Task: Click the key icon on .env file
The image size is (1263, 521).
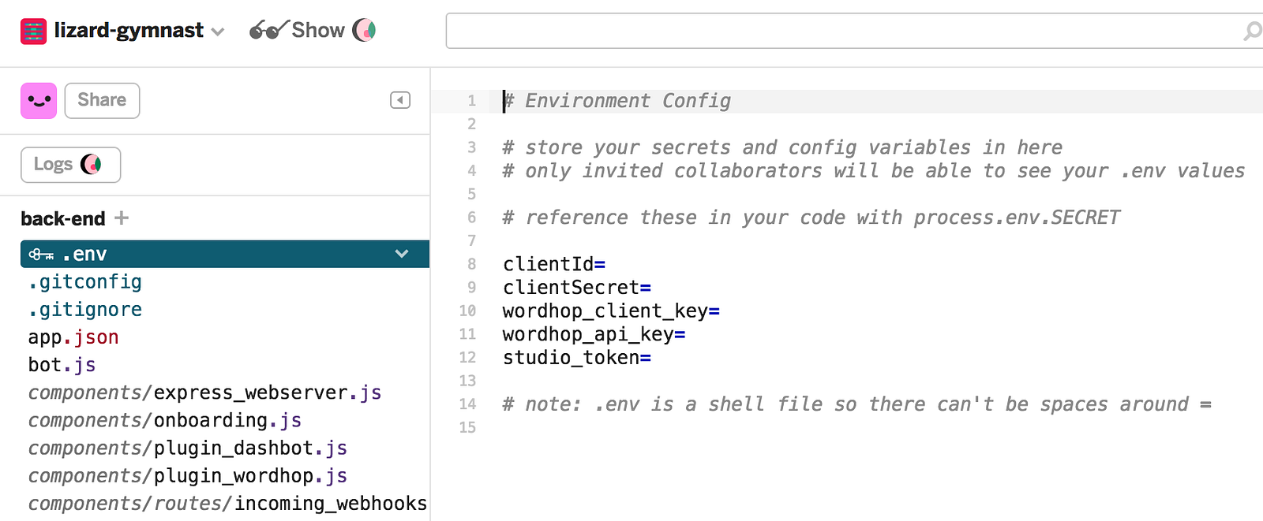Action: 41,255
